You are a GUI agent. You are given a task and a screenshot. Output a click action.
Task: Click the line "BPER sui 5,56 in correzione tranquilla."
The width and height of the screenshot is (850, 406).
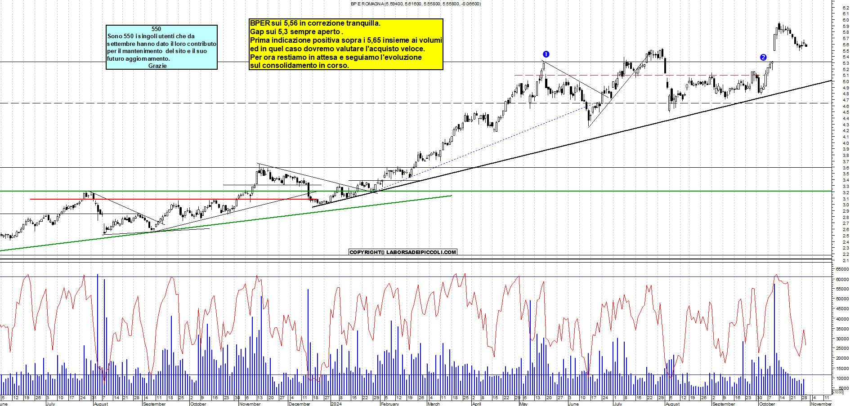pyautogui.click(x=315, y=23)
